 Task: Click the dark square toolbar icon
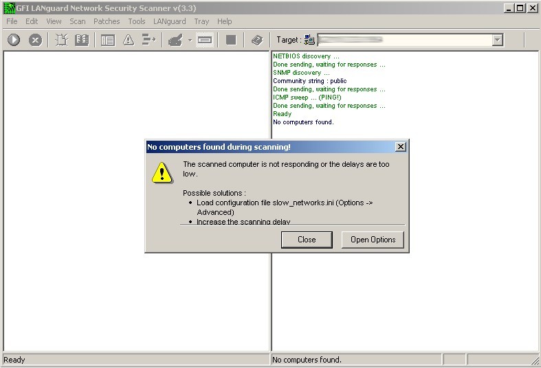(231, 40)
